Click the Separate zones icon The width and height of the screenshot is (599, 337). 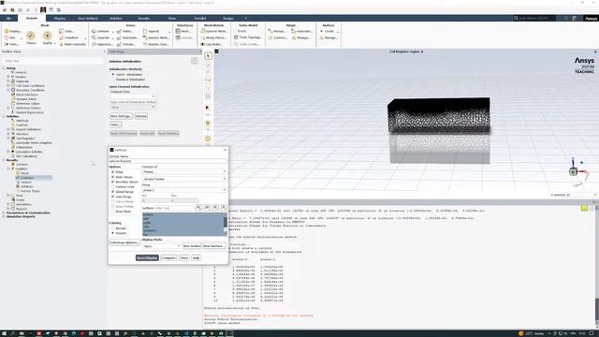[x=94, y=37]
